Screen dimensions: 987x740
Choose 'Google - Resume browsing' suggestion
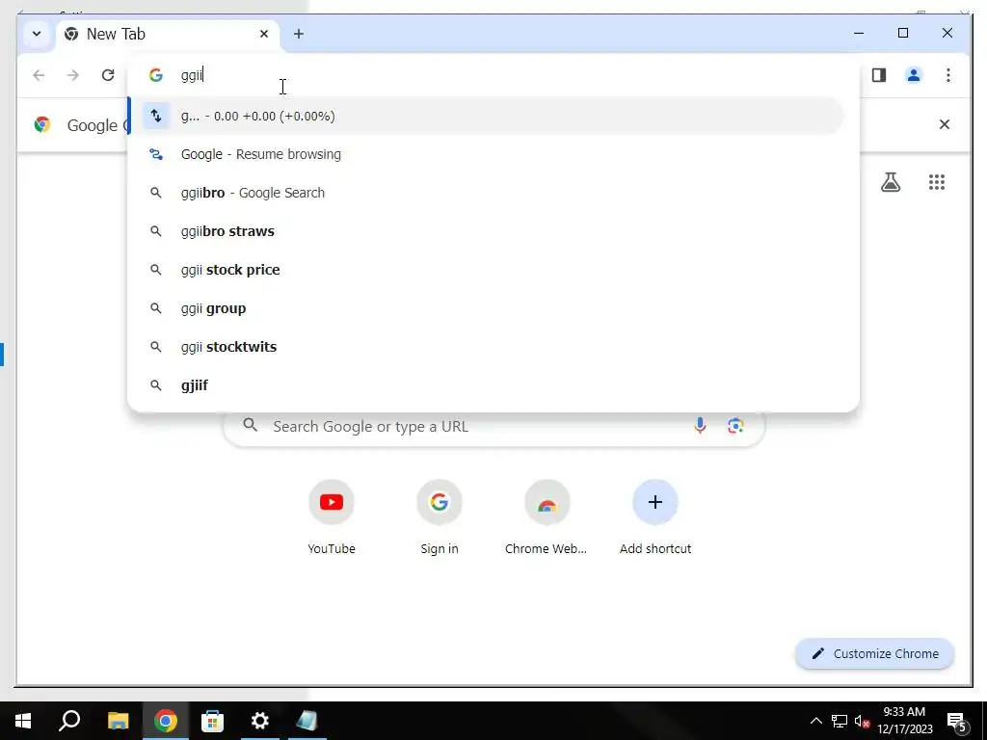coord(486,155)
